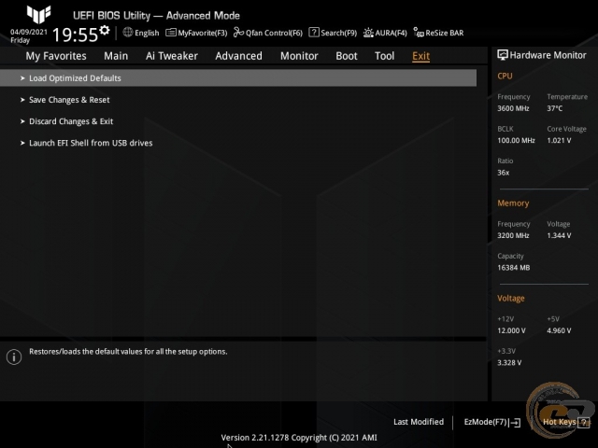Click the Hardware Monitor heading
This screenshot has width=598, height=448.
click(x=548, y=55)
